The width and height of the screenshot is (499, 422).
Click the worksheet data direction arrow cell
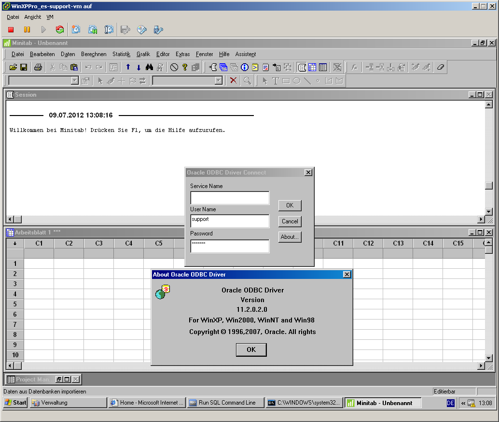tap(15, 244)
